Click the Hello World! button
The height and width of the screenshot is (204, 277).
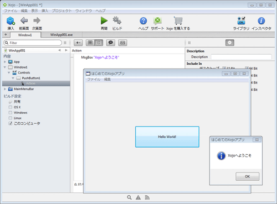(167, 137)
